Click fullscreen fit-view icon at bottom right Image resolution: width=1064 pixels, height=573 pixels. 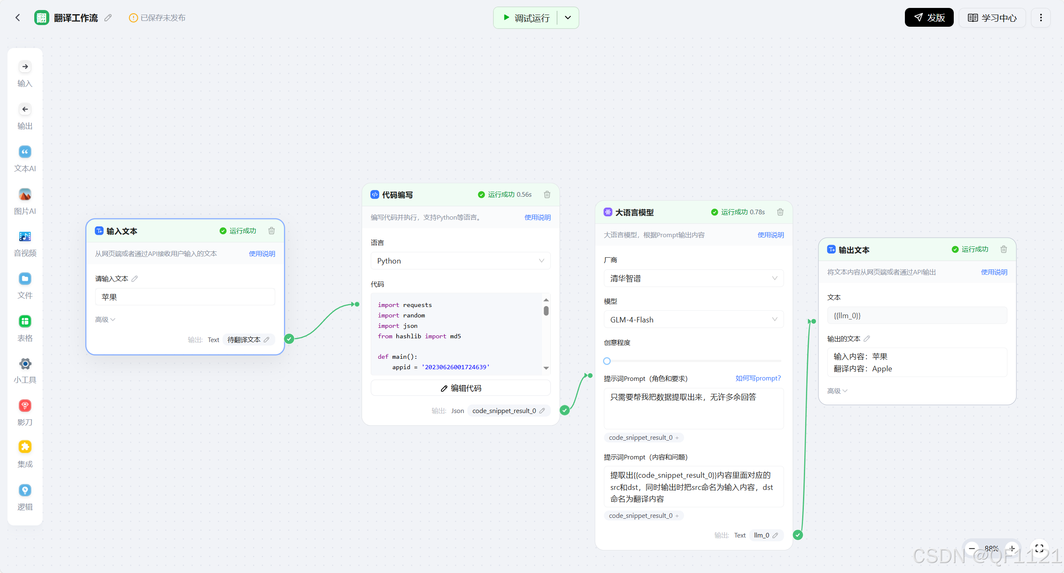click(x=1039, y=548)
